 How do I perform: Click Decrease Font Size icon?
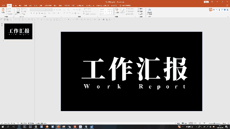[57, 10]
